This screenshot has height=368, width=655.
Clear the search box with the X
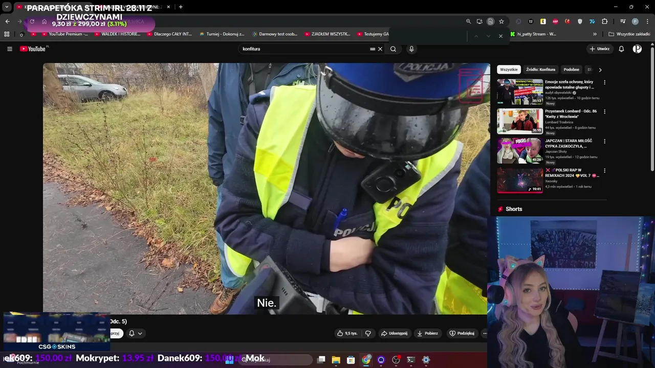380,49
